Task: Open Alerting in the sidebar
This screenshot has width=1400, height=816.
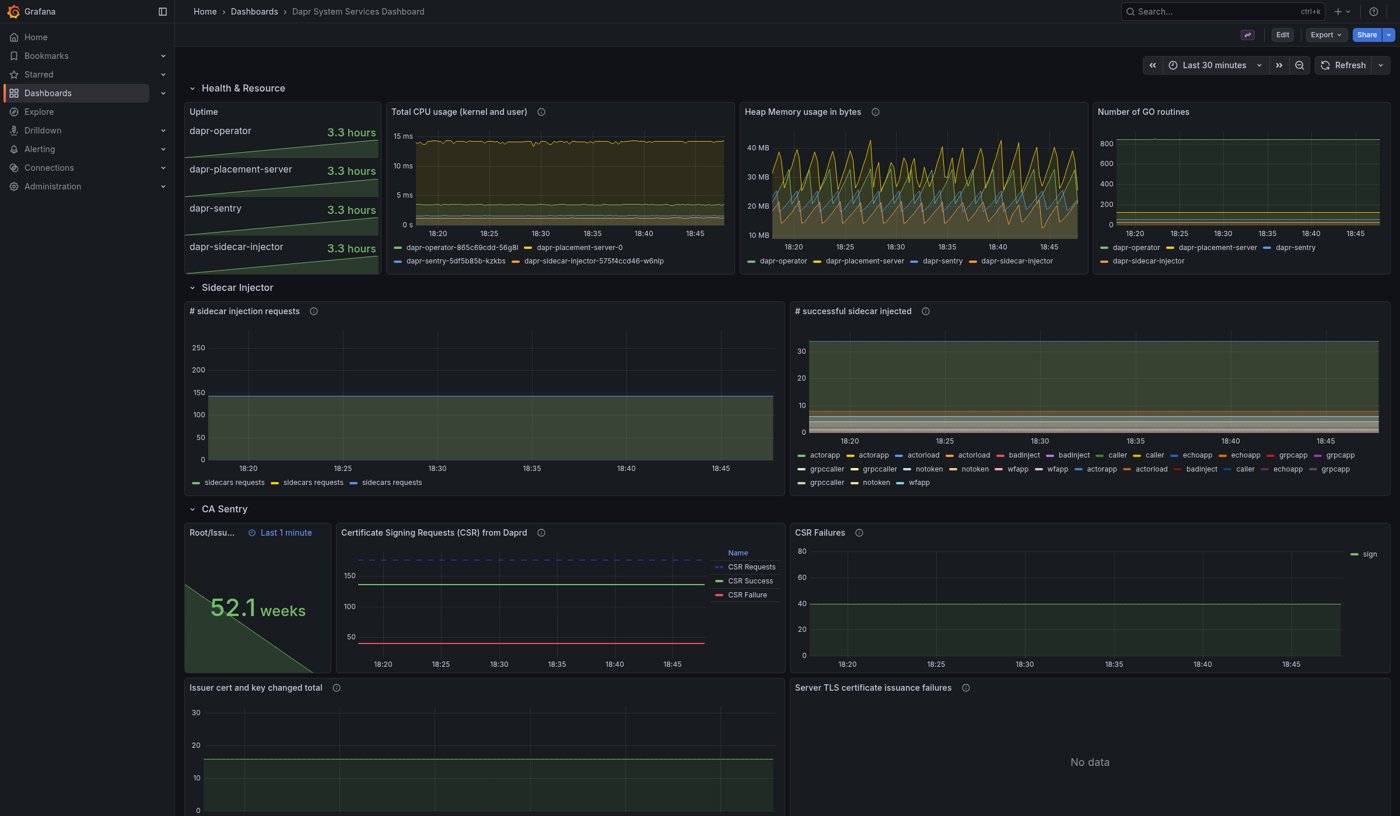Action: [x=40, y=149]
